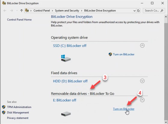This screenshot has height=124, width=168.
Task: Click the SSD (C:) Windows drive icon
Action: [x=66, y=58]
